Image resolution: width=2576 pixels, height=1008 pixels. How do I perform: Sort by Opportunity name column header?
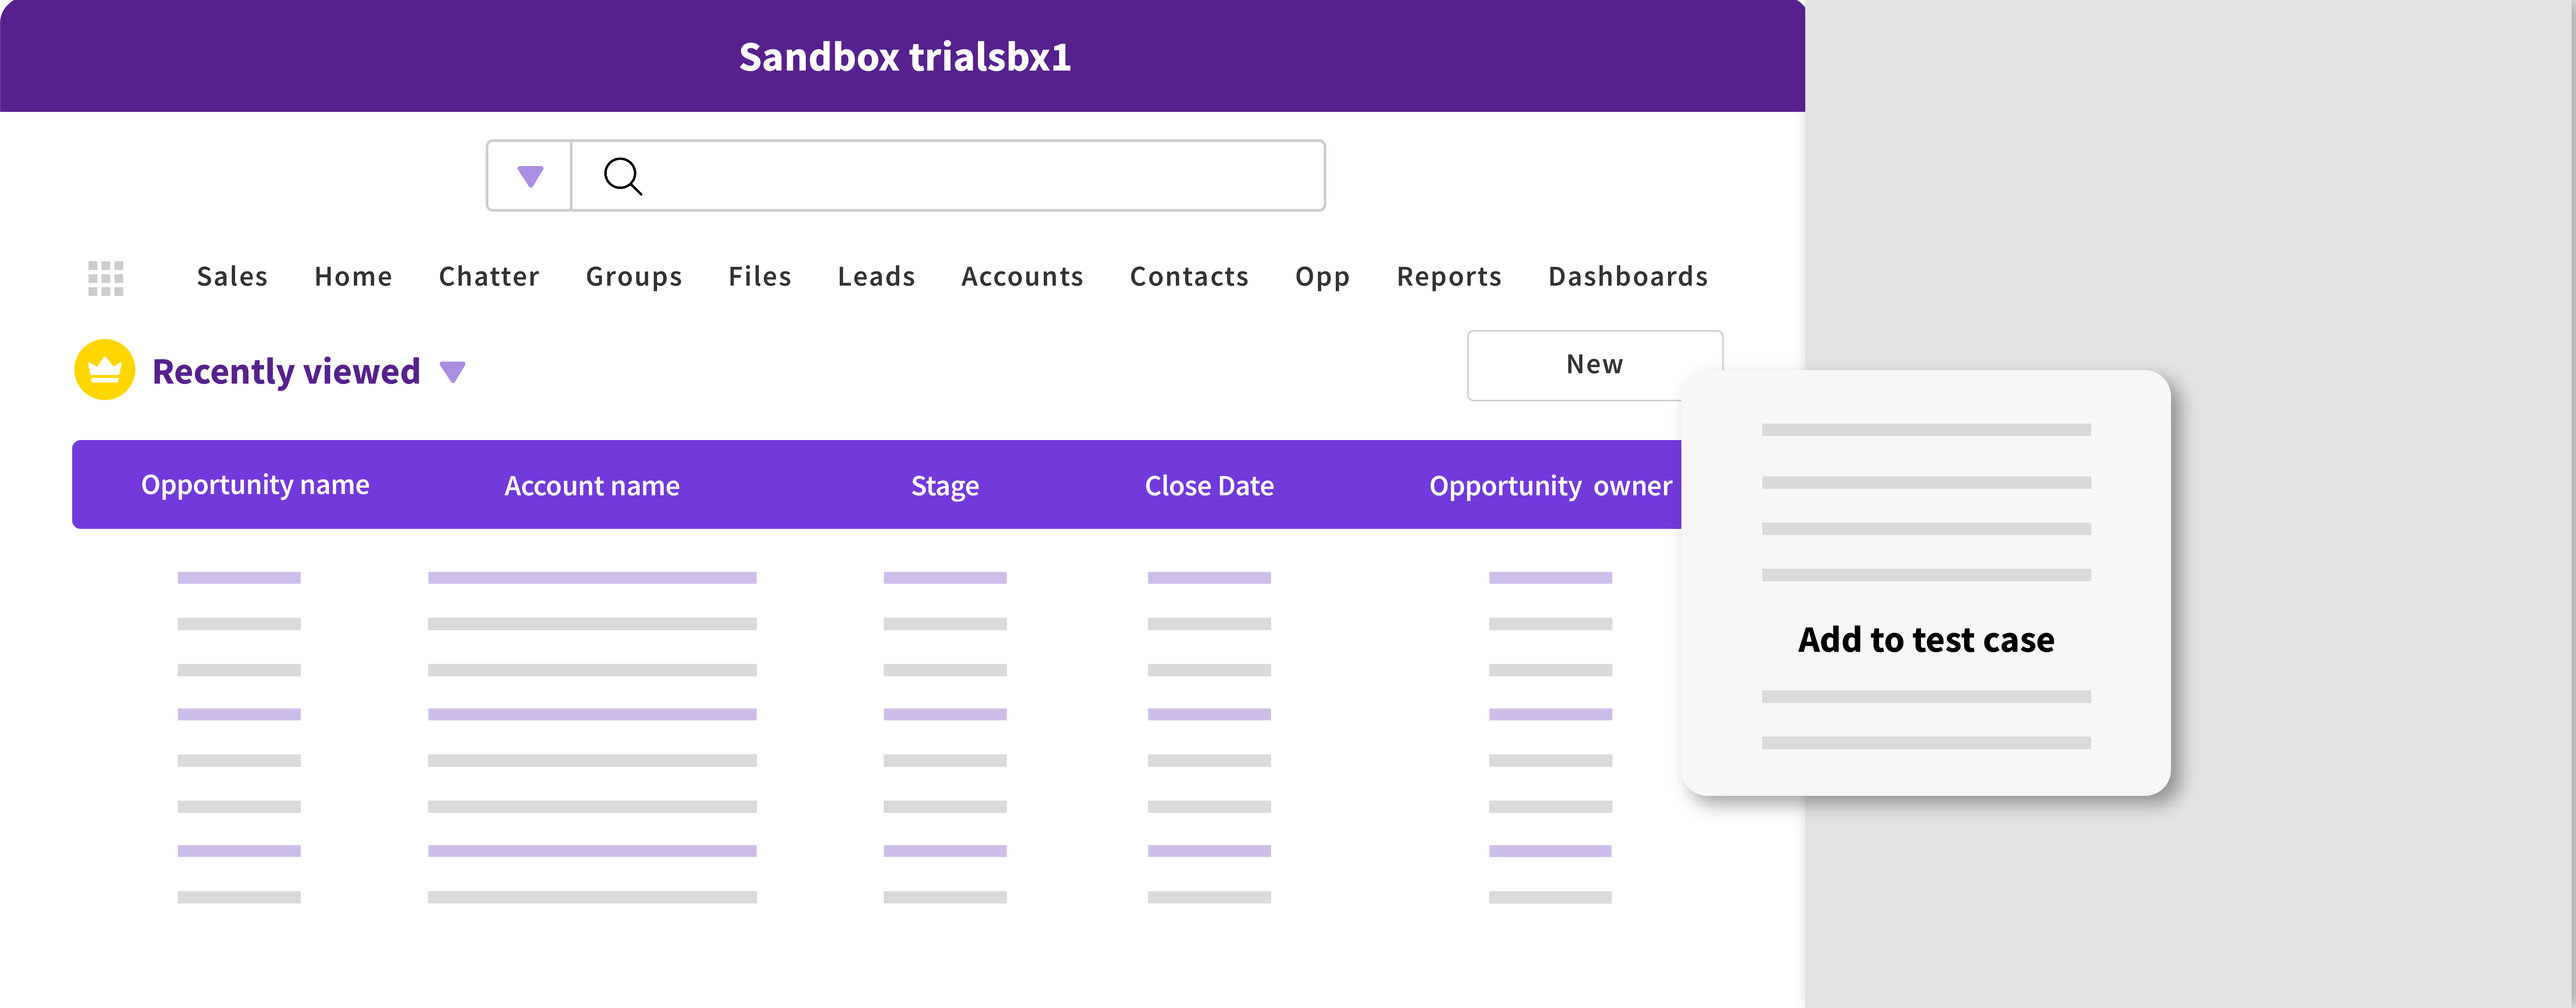tap(255, 485)
